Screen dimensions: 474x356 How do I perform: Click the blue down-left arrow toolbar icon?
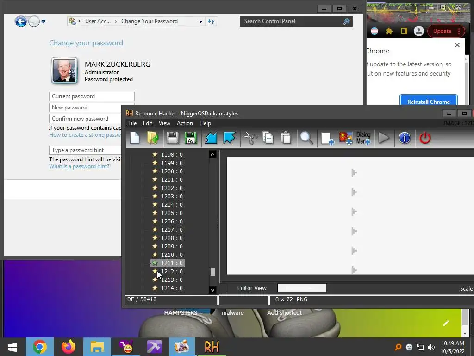(211, 138)
